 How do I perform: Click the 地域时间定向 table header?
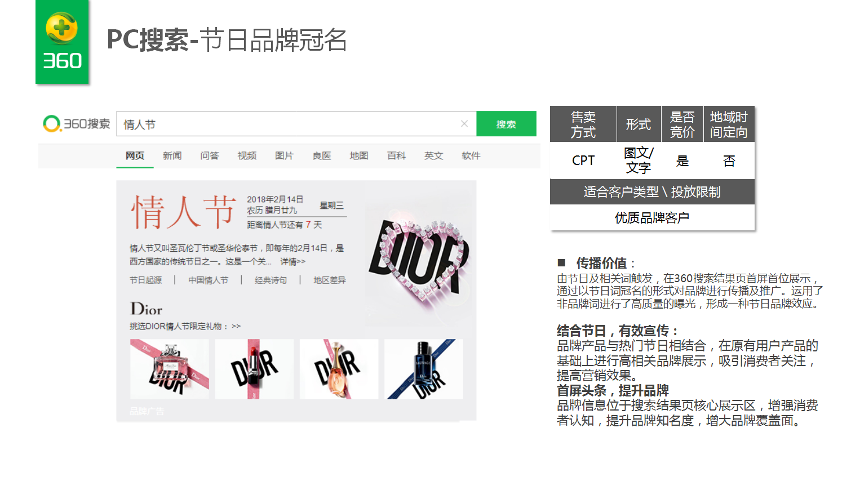pos(729,124)
